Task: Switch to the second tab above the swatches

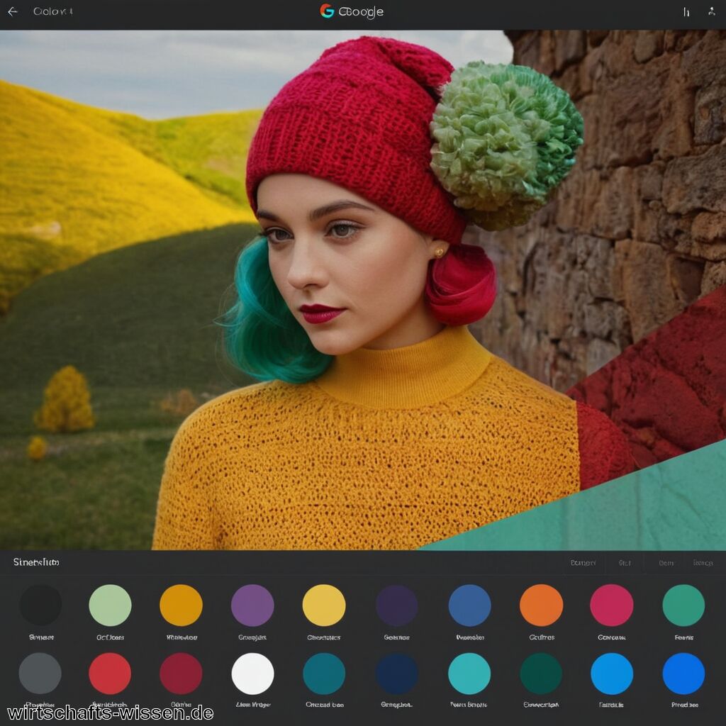Action: pyautogui.click(x=625, y=563)
